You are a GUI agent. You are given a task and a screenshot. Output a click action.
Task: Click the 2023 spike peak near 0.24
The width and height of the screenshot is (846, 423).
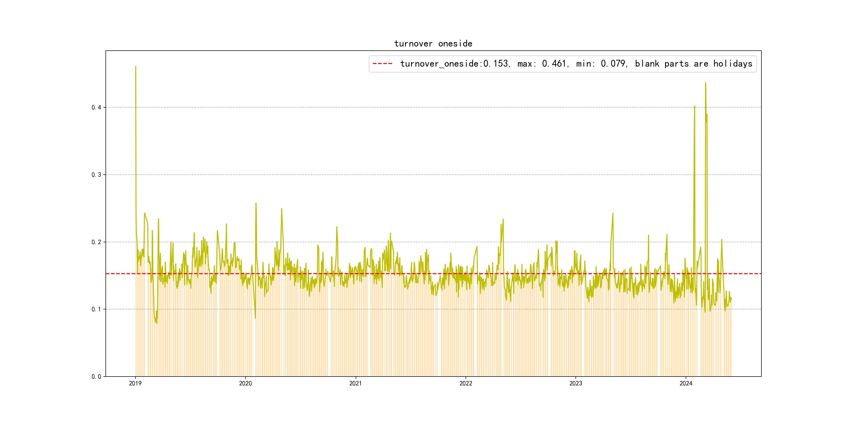613,214
